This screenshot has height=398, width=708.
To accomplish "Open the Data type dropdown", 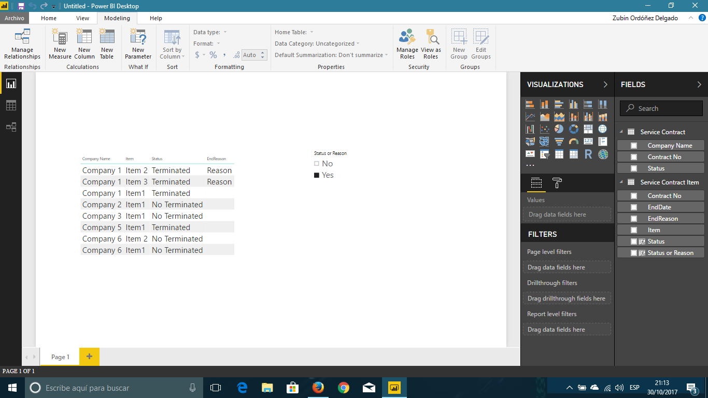I will click(x=210, y=32).
